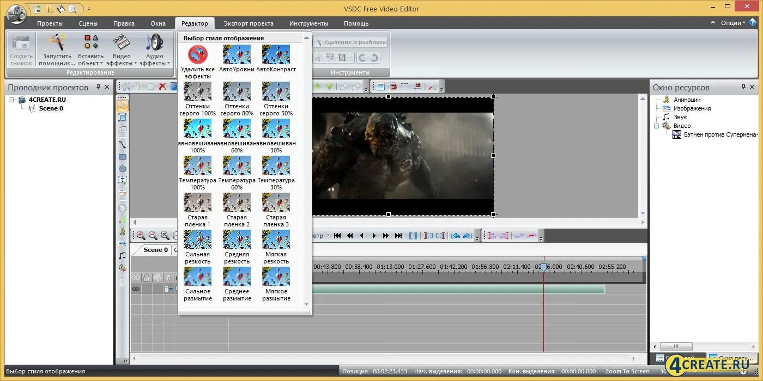The image size is (763, 381).
Task: Switch to the Инструменты ribbon tab
Action: click(308, 23)
